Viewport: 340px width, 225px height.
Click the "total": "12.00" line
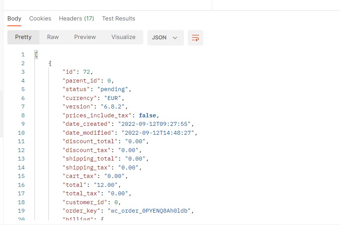click(x=92, y=185)
